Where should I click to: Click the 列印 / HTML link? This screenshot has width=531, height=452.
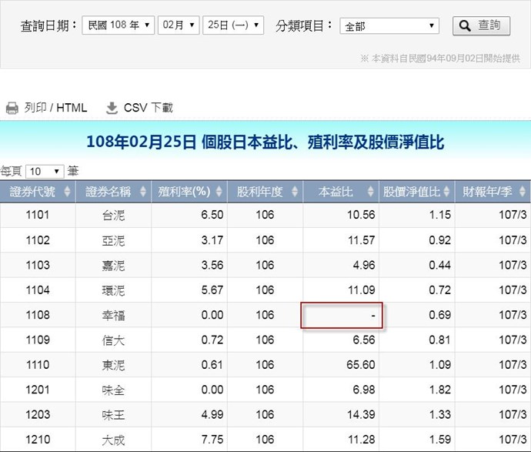point(55,108)
